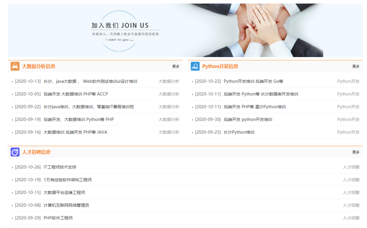The width and height of the screenshot is (367, 228).
Task: Click the Python开发信息 section heading
Action: coord(220,66)
